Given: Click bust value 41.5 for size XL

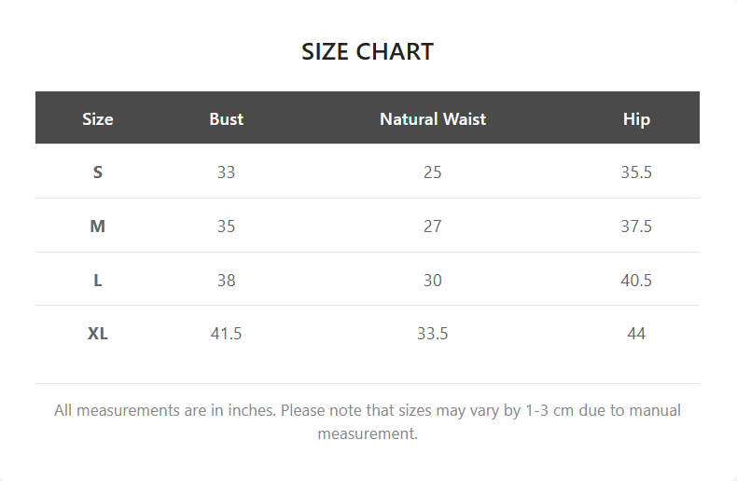Looking at the screenshot, I should (x=227, y=334).
